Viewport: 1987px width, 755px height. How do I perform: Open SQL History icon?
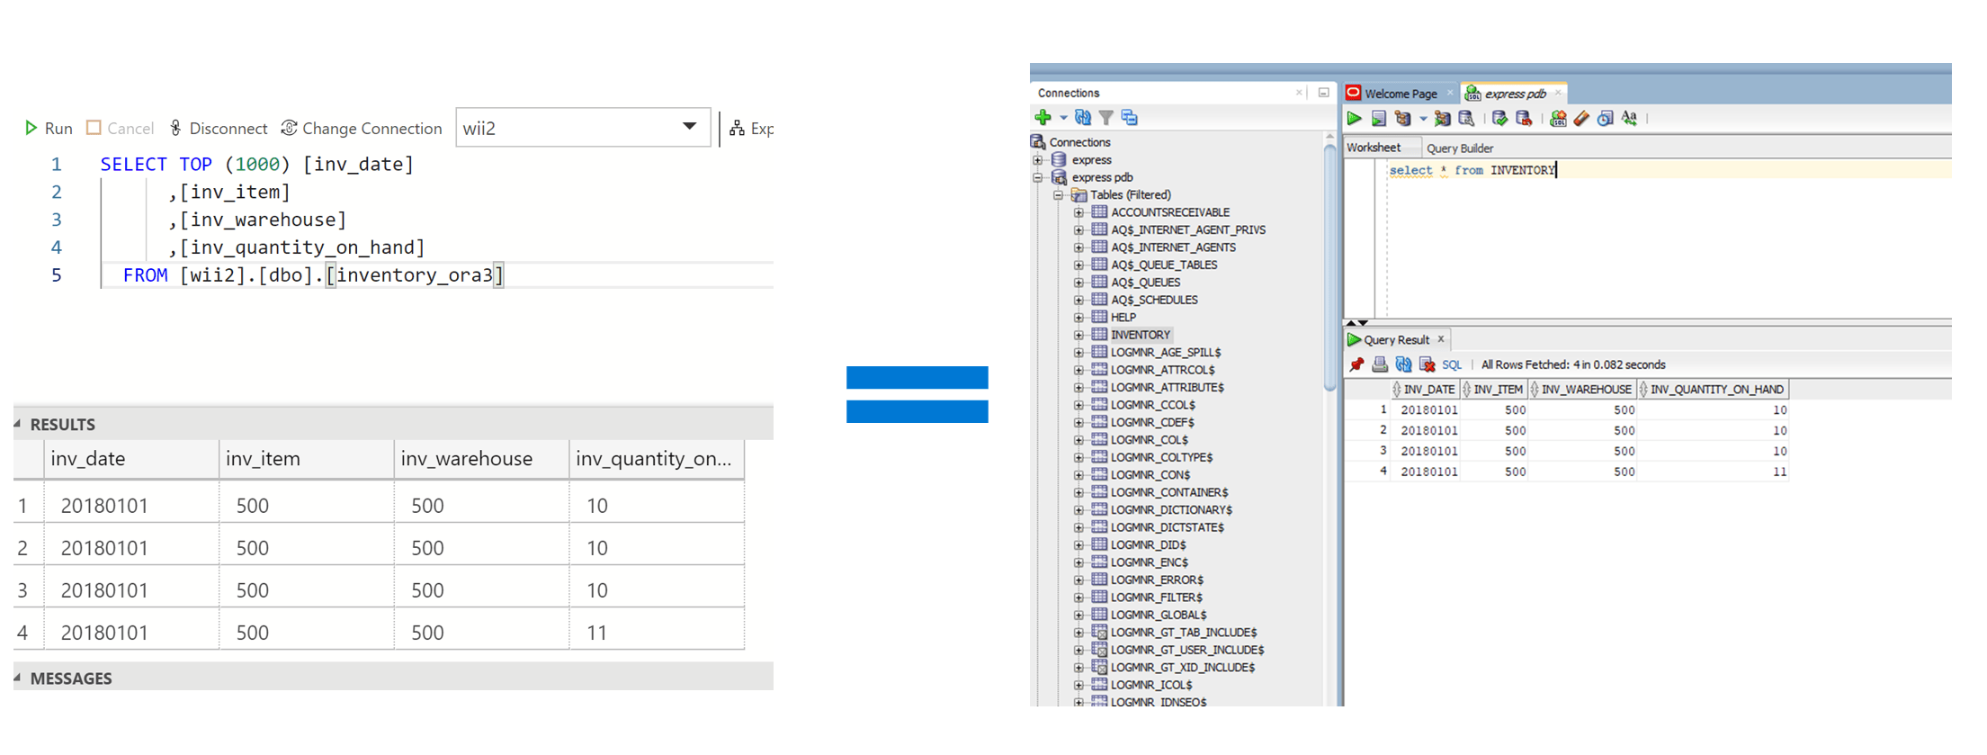pos(1606,118)
